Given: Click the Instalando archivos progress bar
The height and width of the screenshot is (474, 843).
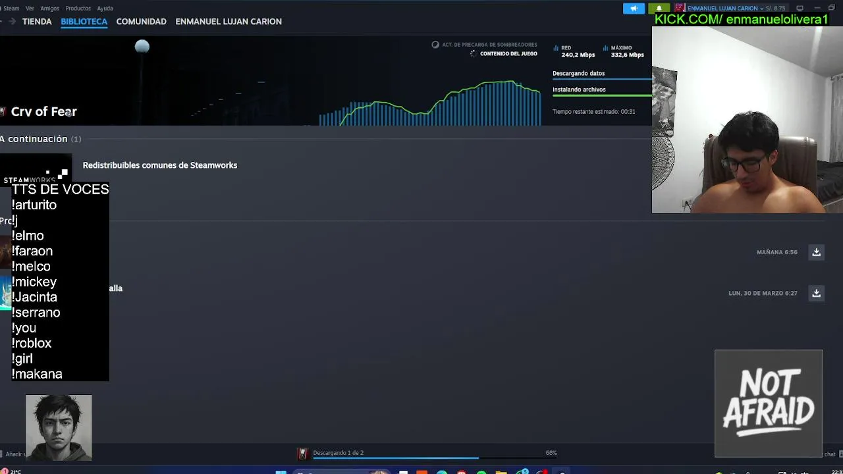Looking at the screenshot, I should [x=602, y=95].
